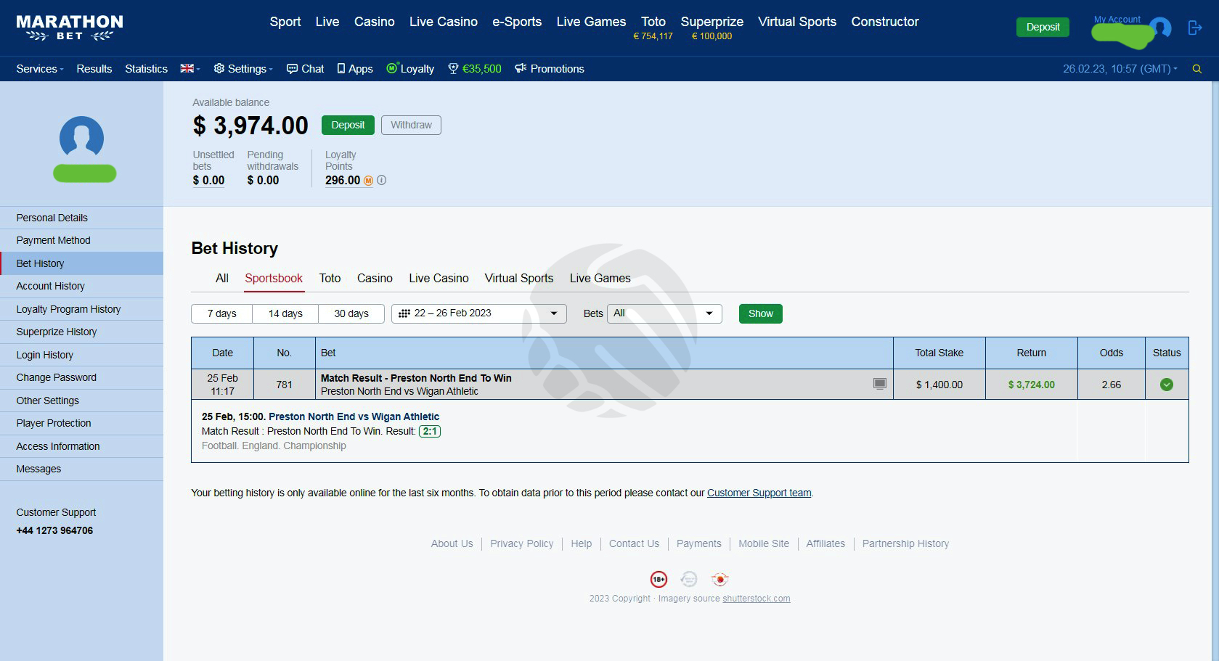Open Login History in sidebar
This screenshot has width=1219, height=661.
point(81,355)
